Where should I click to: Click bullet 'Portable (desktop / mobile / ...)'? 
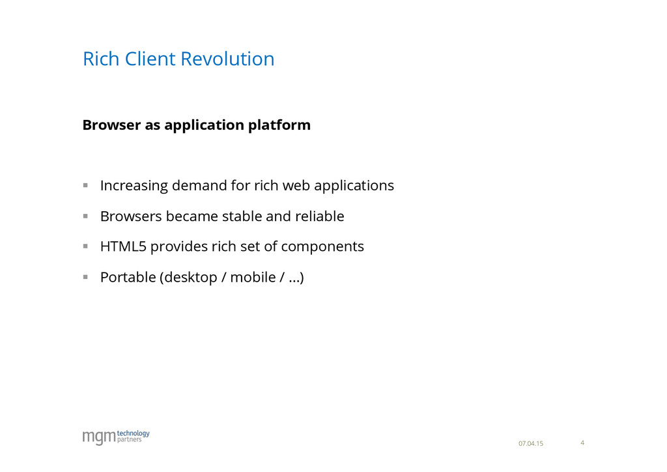[x=202, y=277]
